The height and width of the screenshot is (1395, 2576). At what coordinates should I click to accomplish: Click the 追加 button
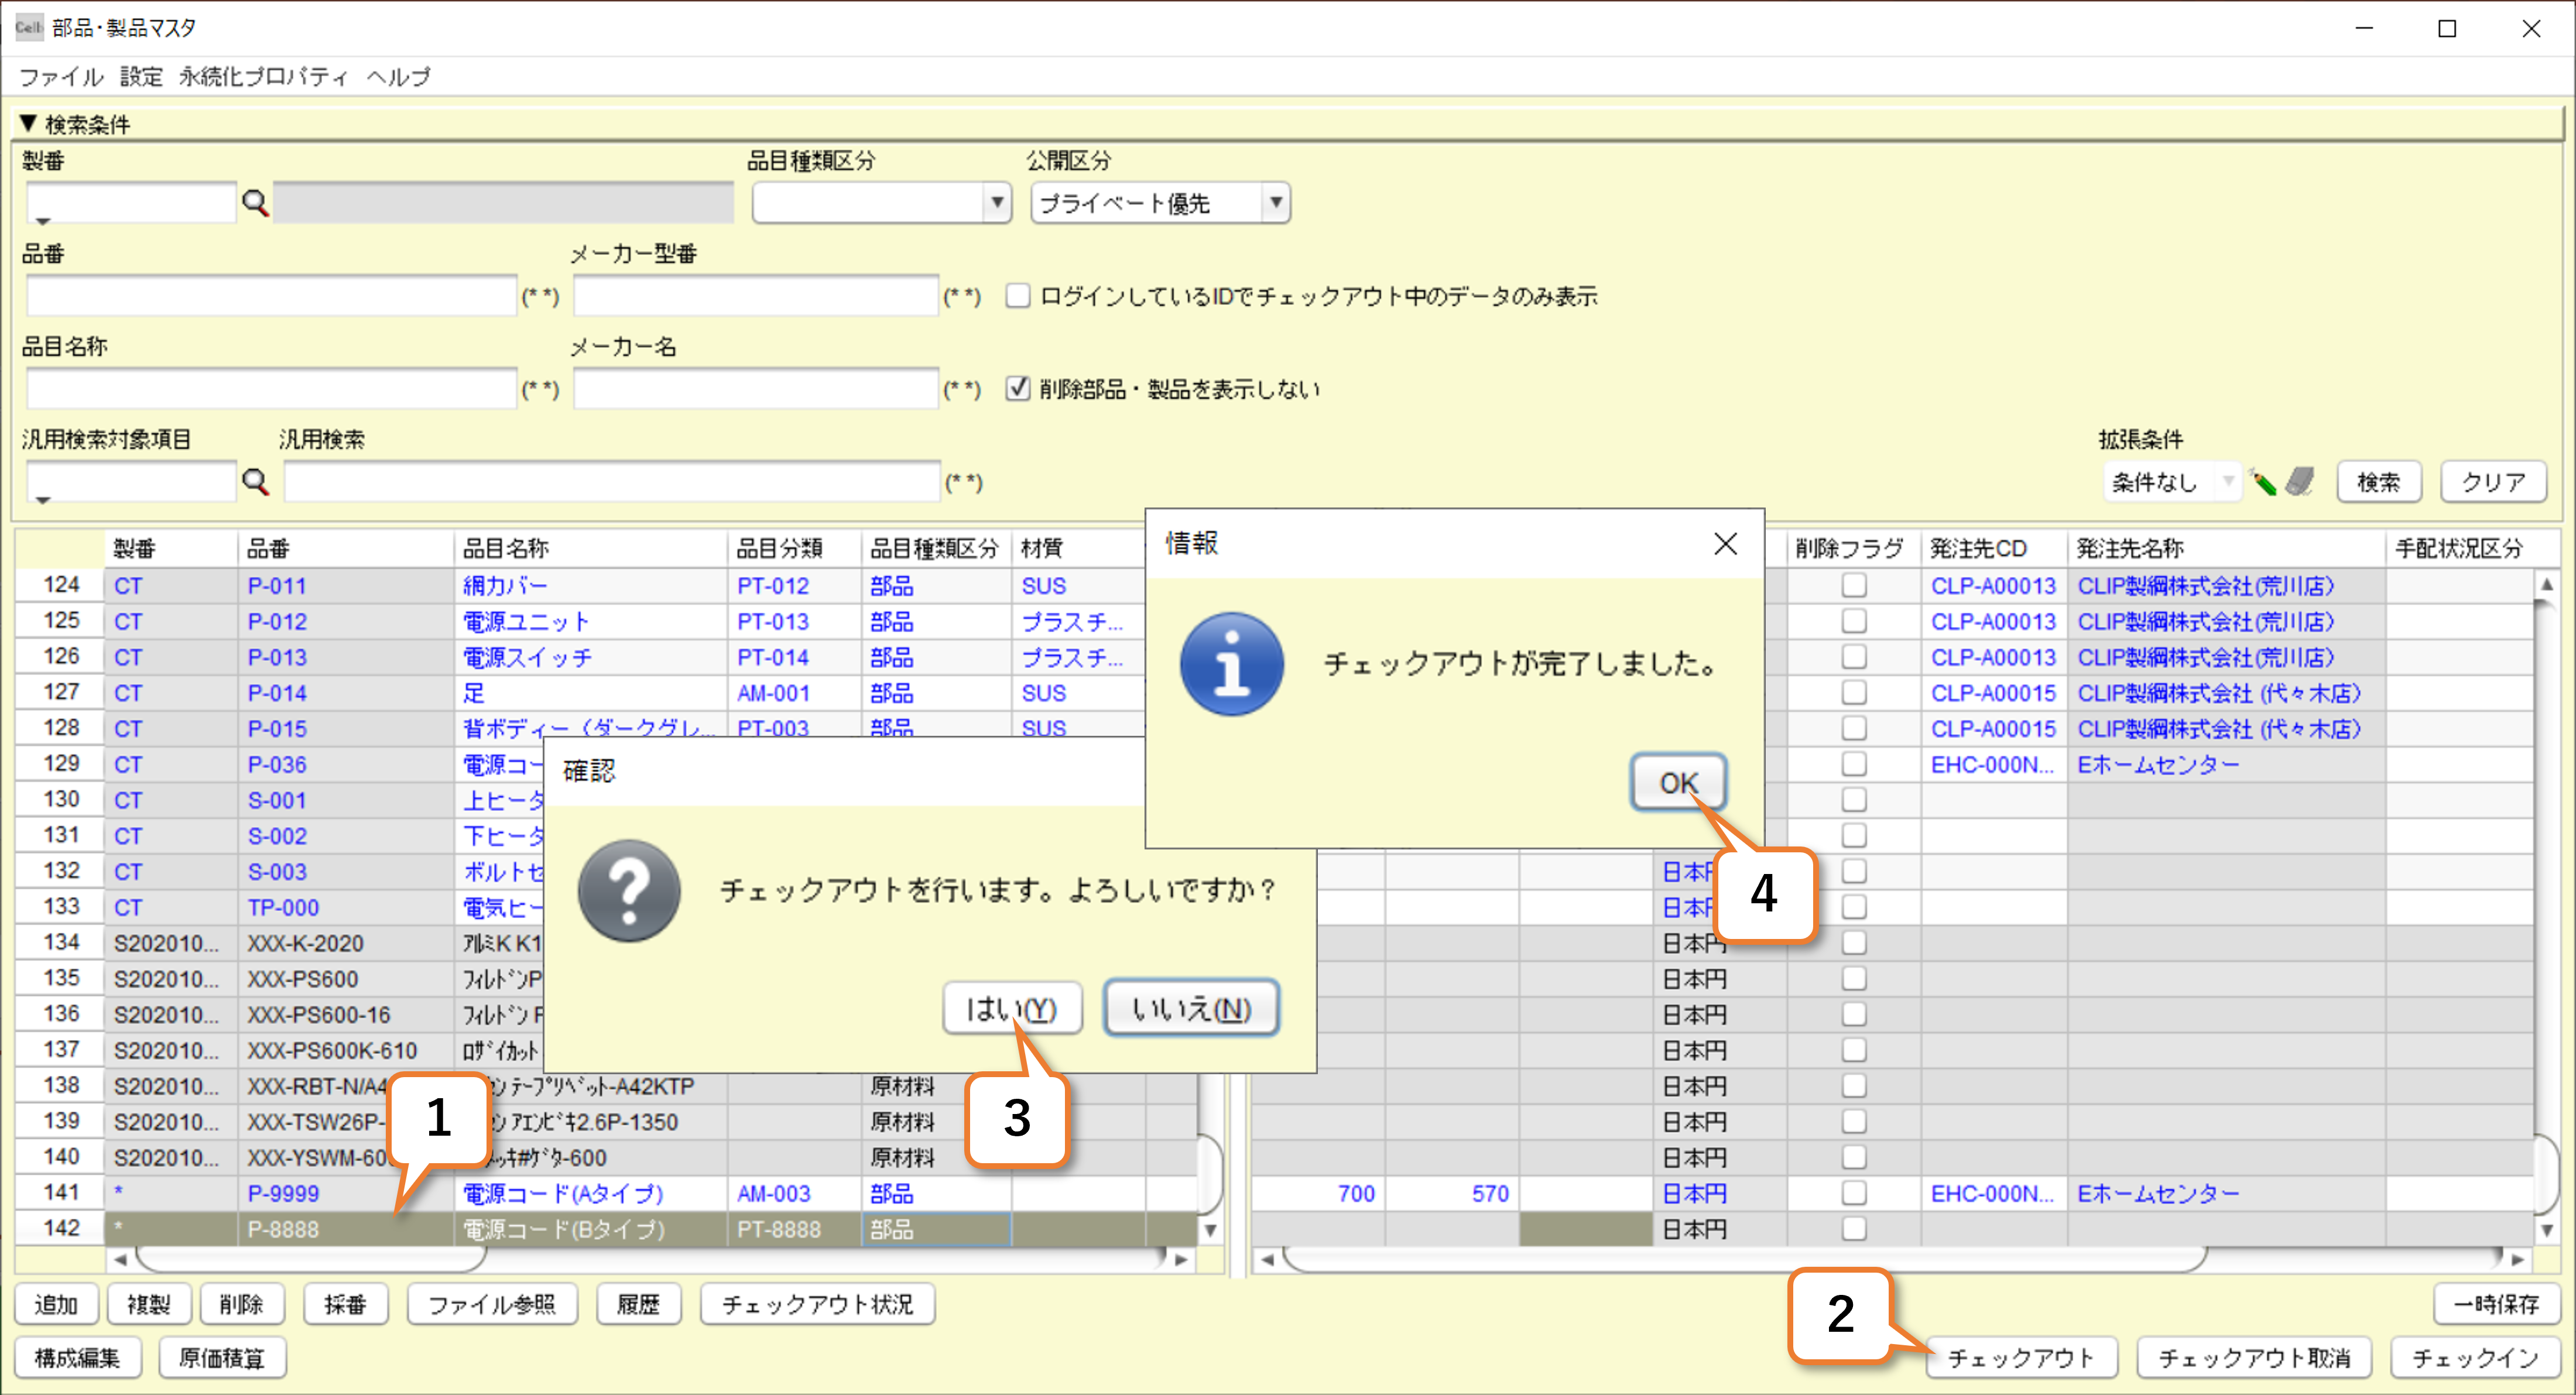click(56, 1304)
